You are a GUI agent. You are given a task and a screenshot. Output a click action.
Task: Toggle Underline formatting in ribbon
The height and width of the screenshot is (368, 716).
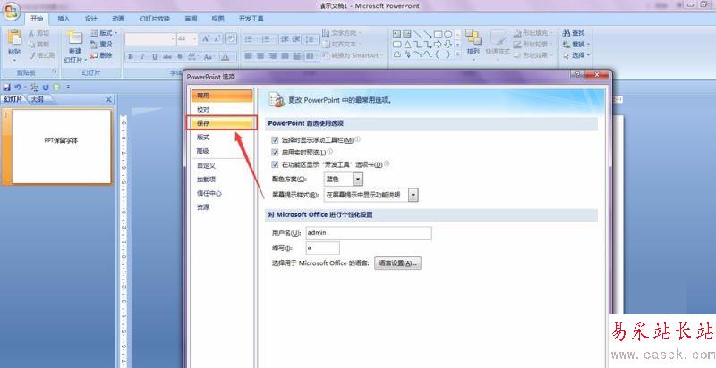155,56
